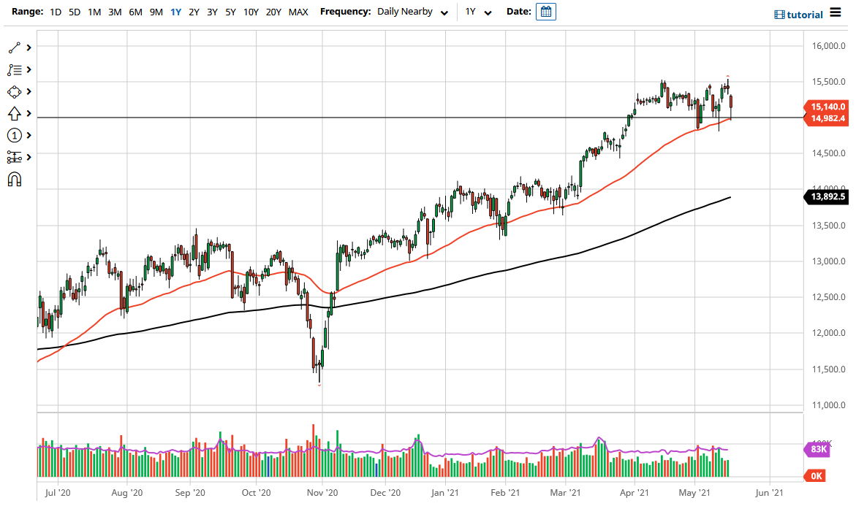The height and width of the screenshot is (506, 856).
Task: Enable the 5D range view
Action: [74, 12]
